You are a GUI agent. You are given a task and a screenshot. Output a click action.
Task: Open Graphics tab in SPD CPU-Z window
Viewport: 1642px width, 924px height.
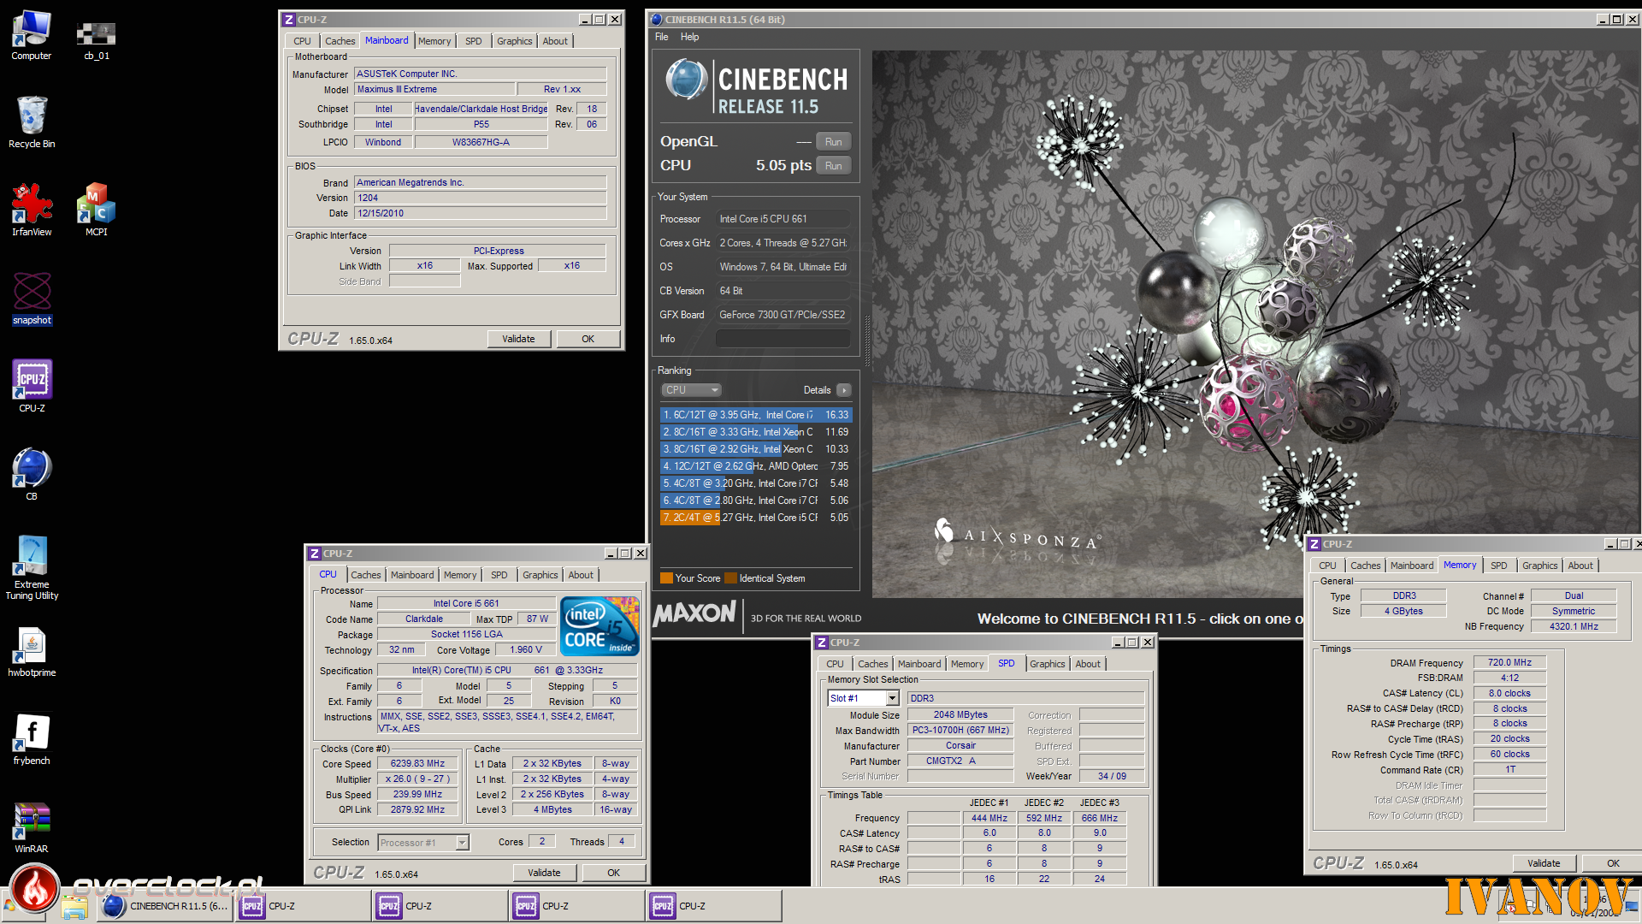pos(1047,664)
